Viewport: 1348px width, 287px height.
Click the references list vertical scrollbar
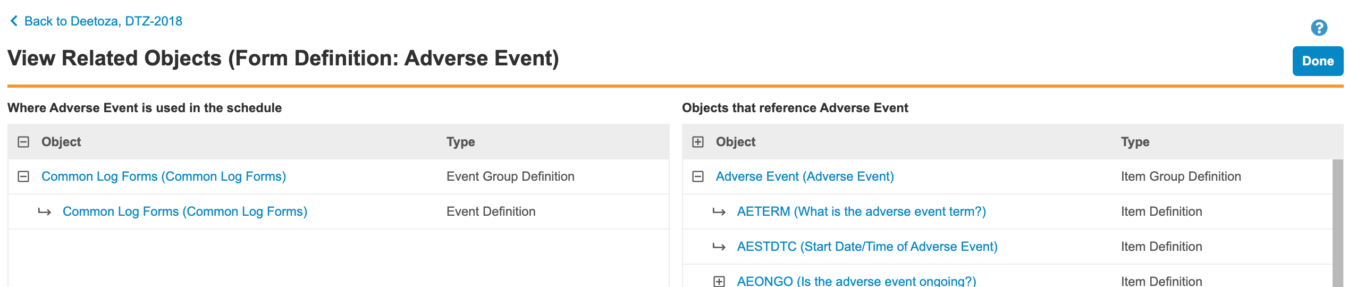[1337, 223]
